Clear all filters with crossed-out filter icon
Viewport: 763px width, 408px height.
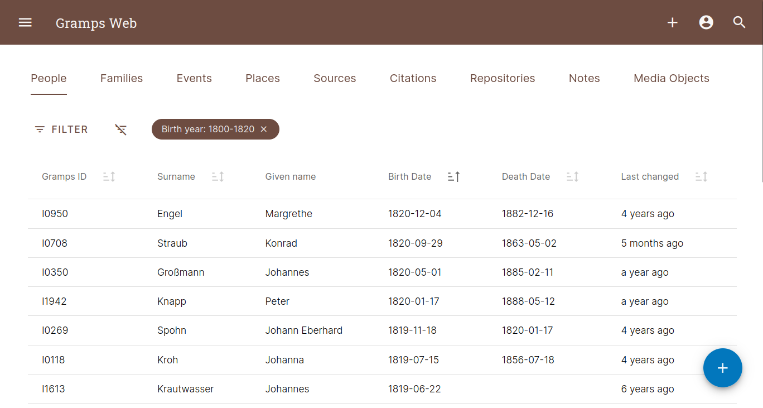tap(121, 129)
